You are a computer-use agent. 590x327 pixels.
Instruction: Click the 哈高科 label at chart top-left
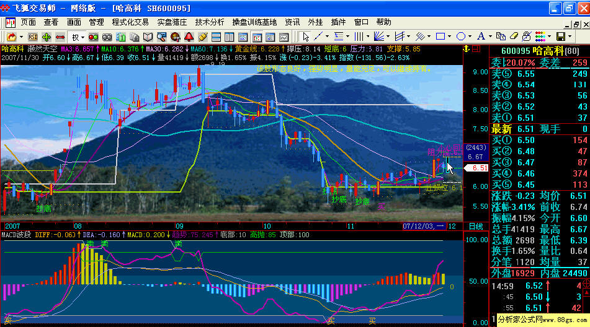pos(12,49)
